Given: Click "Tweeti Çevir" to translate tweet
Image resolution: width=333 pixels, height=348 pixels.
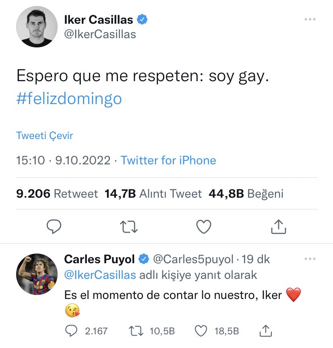Looking at the screenshot, I should point(45,136).
